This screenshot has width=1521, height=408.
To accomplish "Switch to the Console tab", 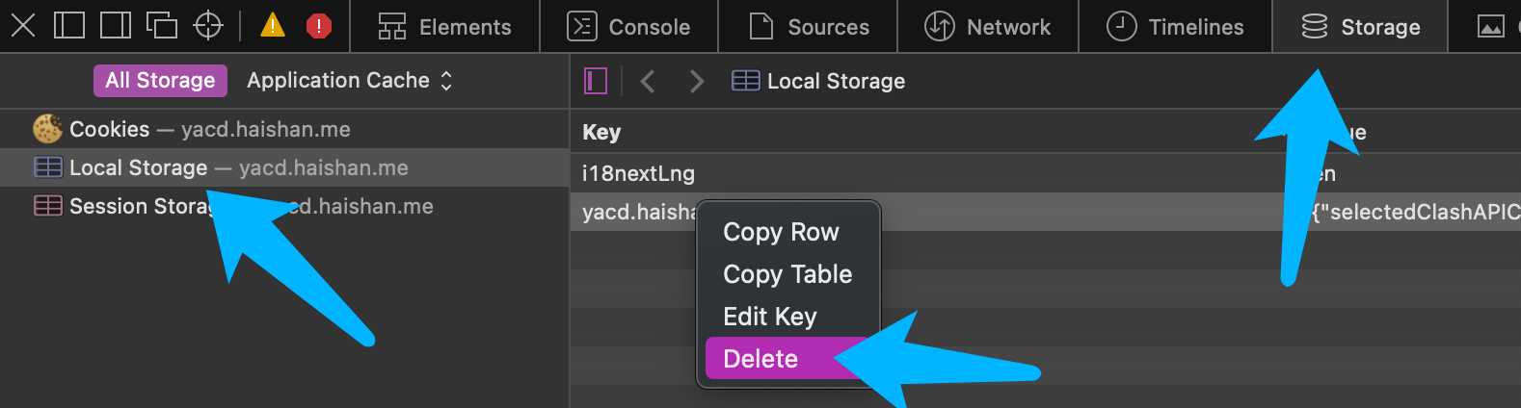I will 628,26.
